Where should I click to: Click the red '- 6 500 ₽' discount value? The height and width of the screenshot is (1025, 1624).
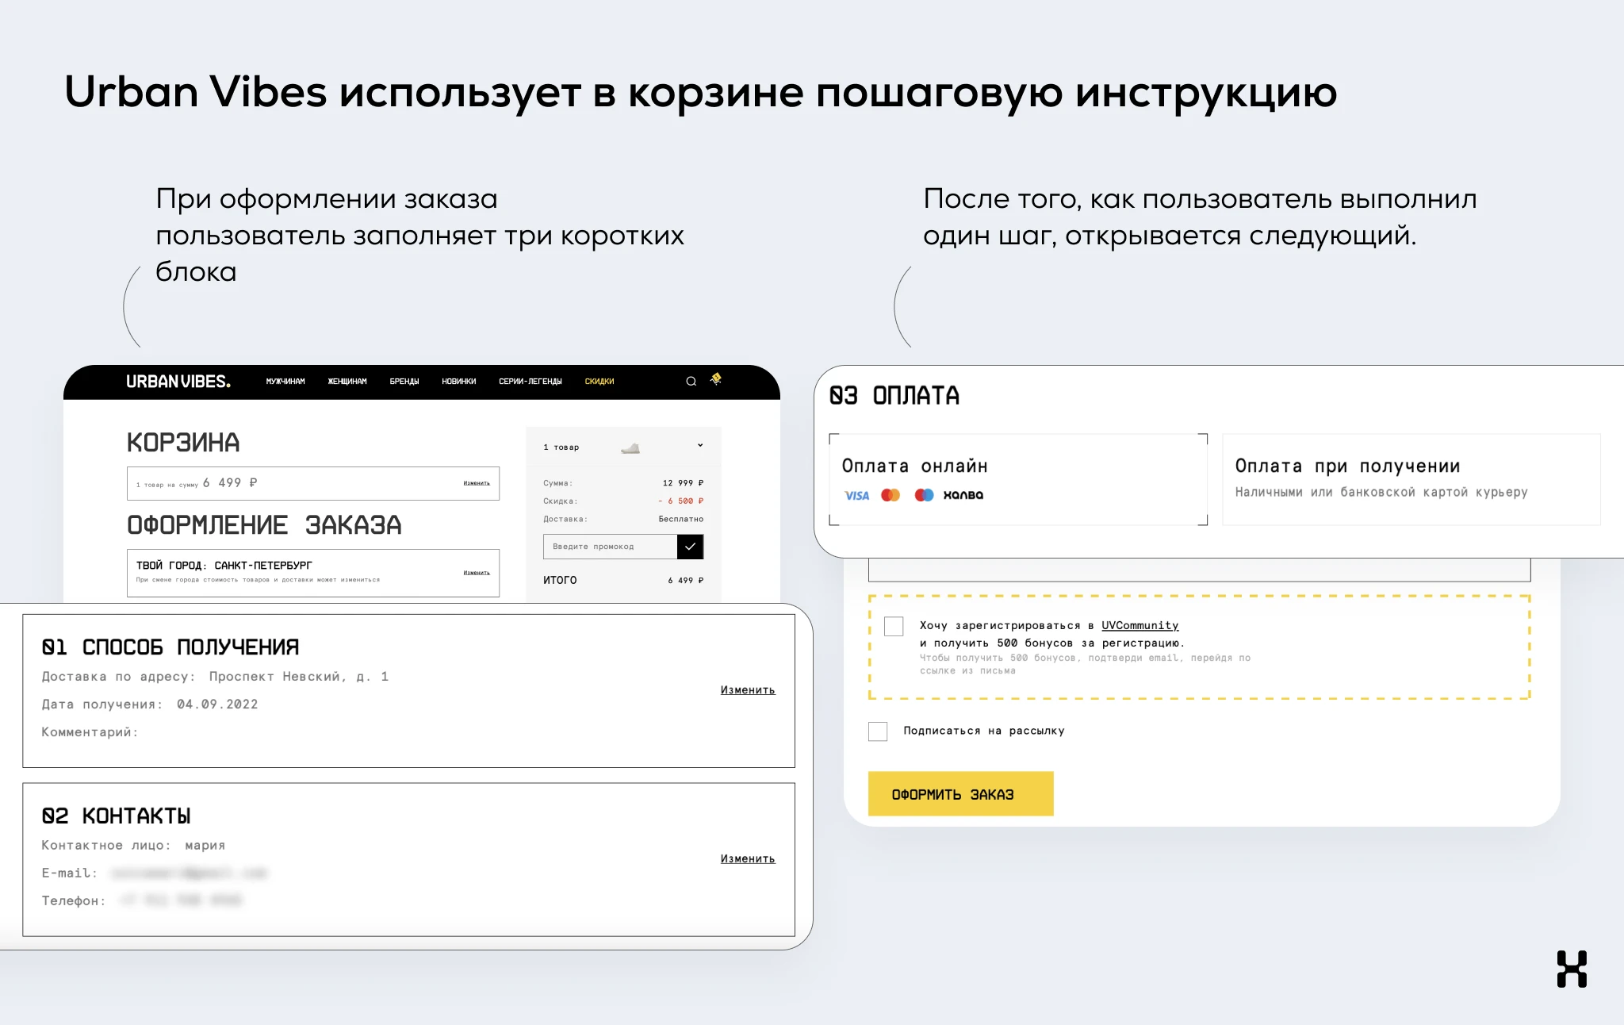(681, 501)
